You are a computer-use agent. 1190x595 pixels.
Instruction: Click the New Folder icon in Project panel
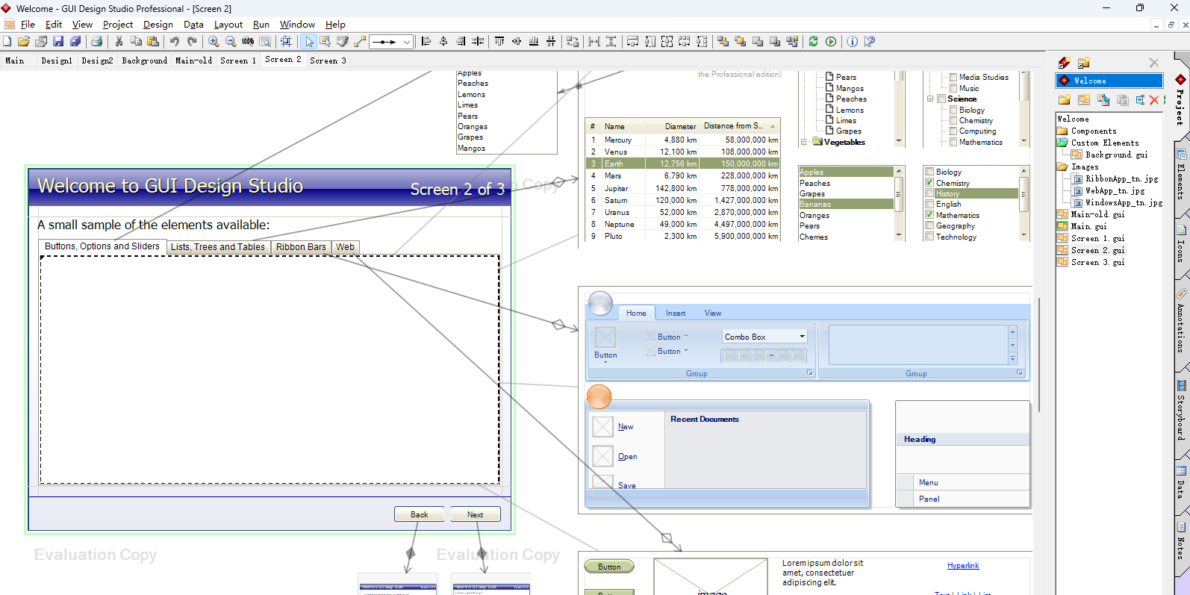(1064, 100)
